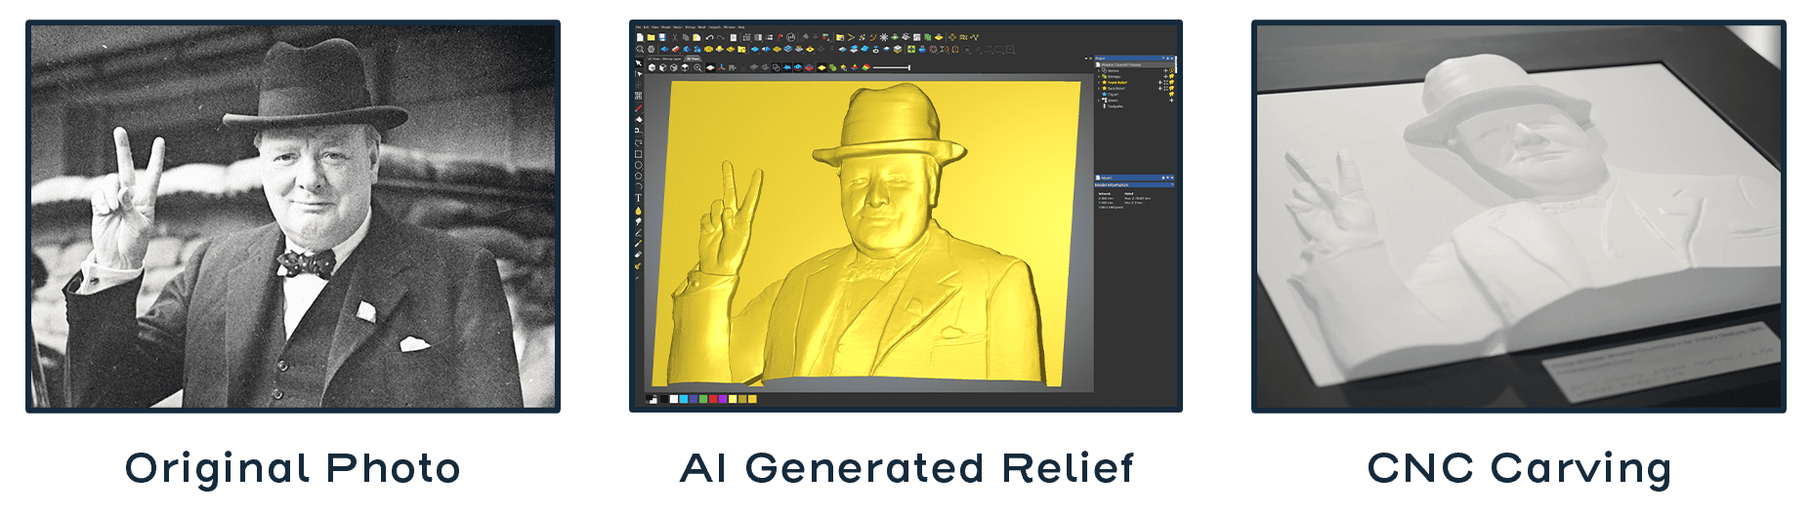This screenshot has width=1812, height=514.
Task: Open the Help menu
Action: coord(740,27)
